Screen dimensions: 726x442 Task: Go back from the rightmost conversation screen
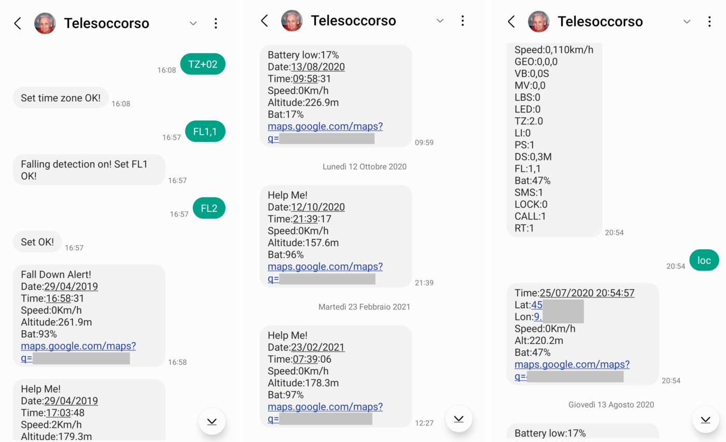[511, 21]
